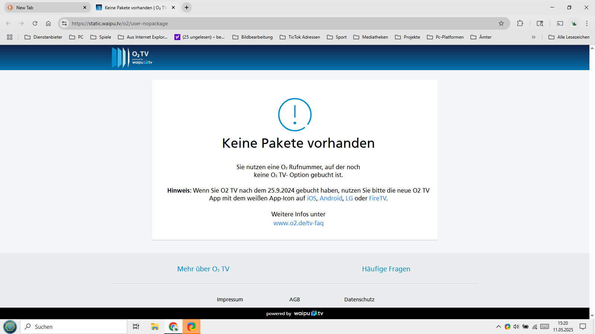595x334 pixels.
Task: Click the O2 TV waipu logo
Action: [132, 58]
